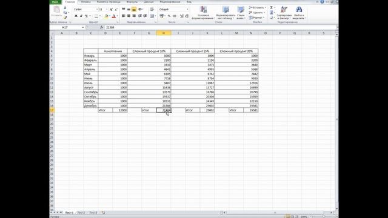
Task: Click the Decrease Decimal icon
Action: tap(187, 16)
